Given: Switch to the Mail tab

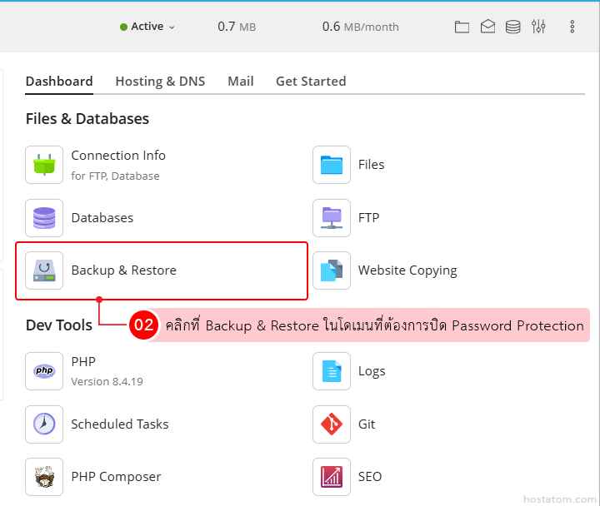Looking at the screenshot, I should [241, 82].
